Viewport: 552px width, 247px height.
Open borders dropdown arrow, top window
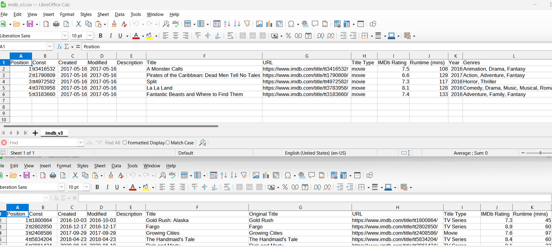pyautogui.click(x=371, y=36)
